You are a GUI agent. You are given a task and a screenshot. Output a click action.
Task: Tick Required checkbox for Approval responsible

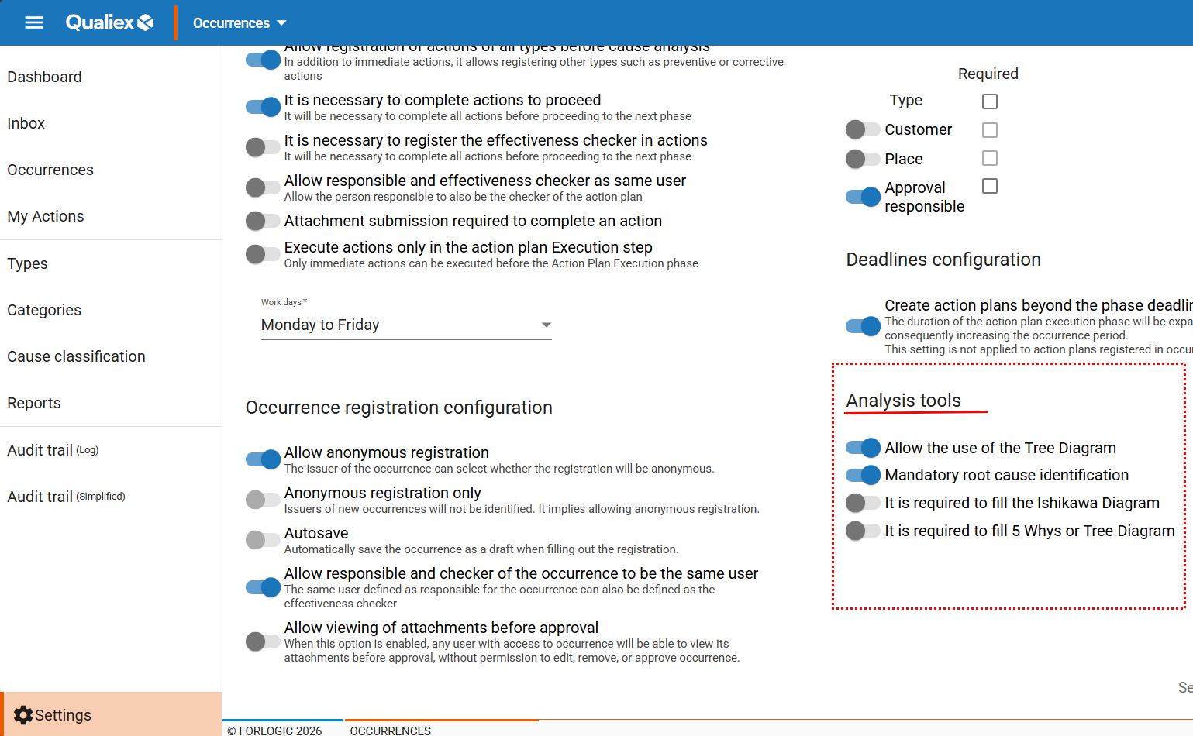[990, 186]
